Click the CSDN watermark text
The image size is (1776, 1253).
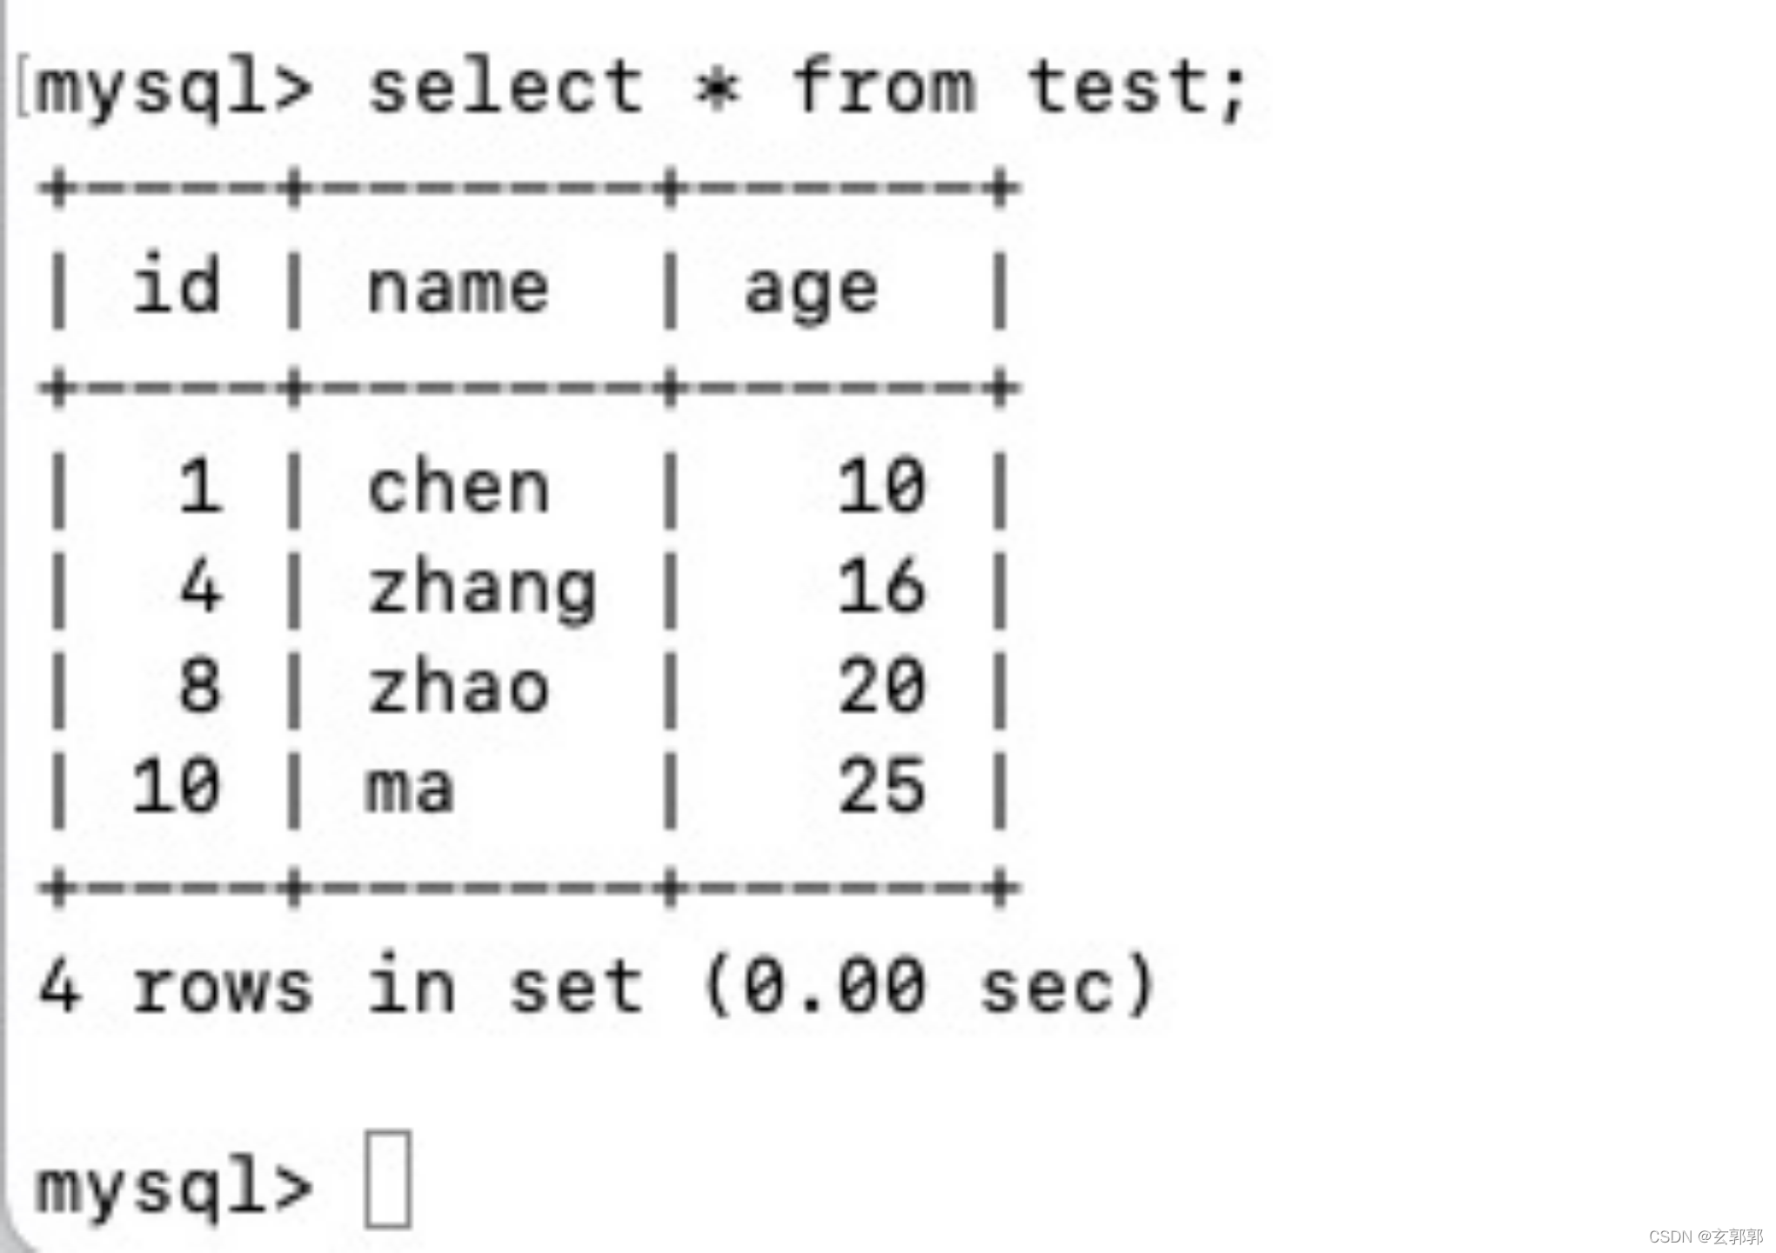click(x=1705, y=1236)
